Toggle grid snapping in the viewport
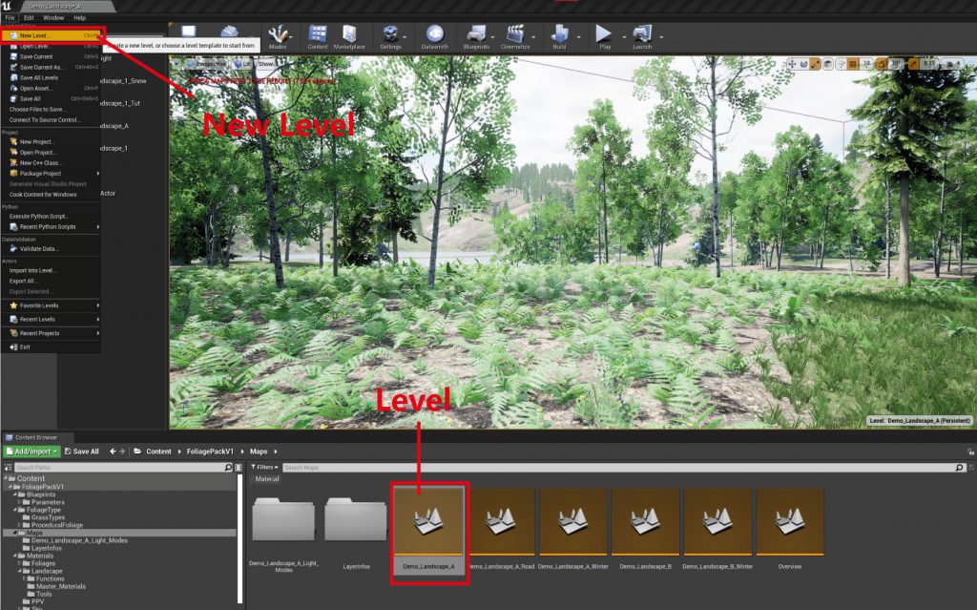The width and height of the screenshot is (977, 610). tap(851, 64)
